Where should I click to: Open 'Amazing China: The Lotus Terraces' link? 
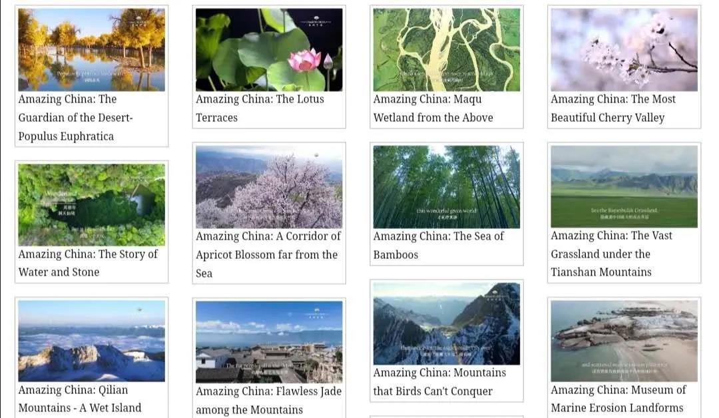[x=260, y=108]
